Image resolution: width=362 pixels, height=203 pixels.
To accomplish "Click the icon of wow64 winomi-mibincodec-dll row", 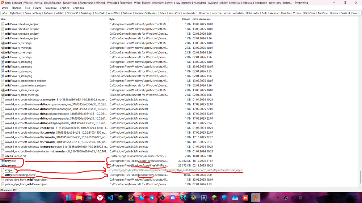I will pyautogui.click(x=3, y=151).
